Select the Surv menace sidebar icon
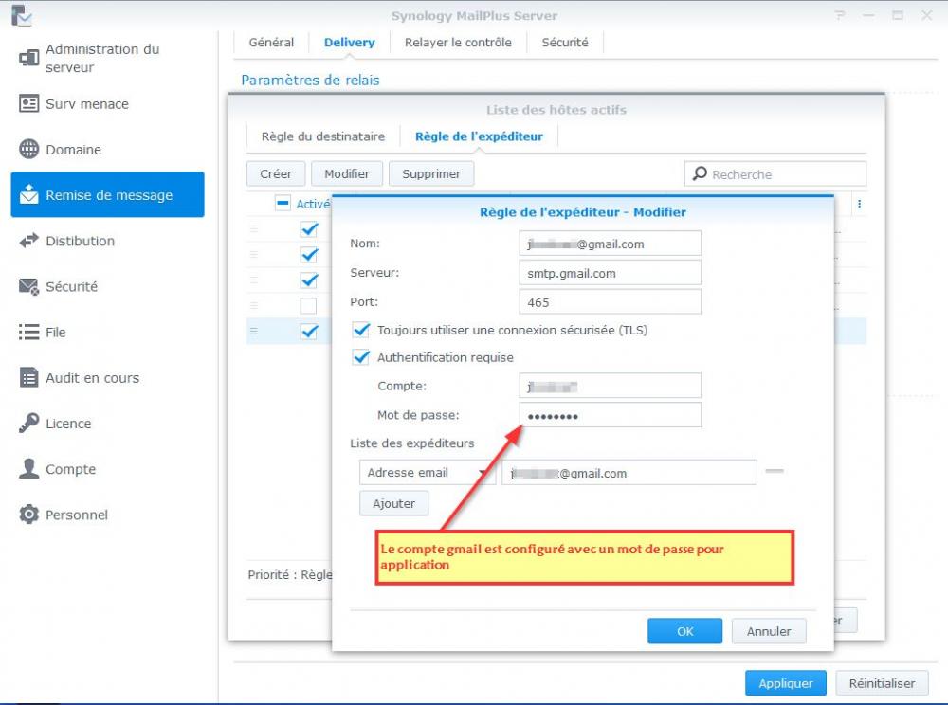The width and height of the screenshot is (948, 705). pyautogui.click(x=28, y=104)
